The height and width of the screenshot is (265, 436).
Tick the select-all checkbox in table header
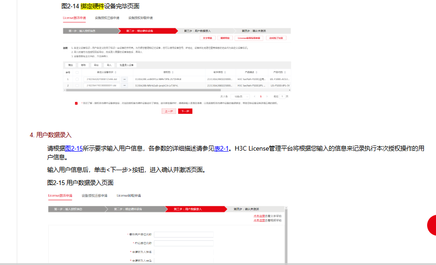tap(77, 73)
